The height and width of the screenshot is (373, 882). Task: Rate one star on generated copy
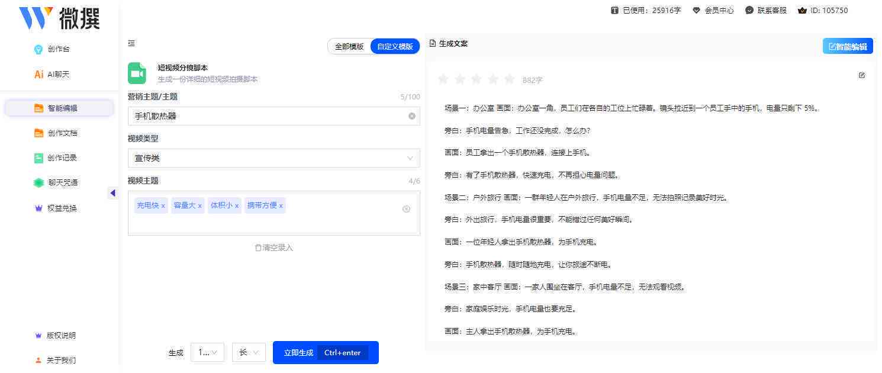[443, 79]
